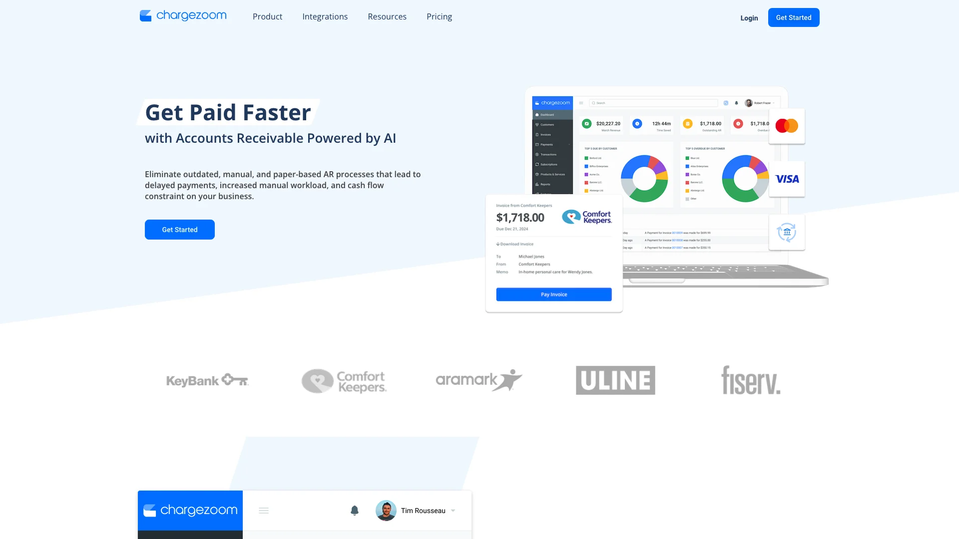Viewport: 959px width, 539px height.
Task: Click the hamburger menu icon in bottom bar
Action: pos(263,510)
